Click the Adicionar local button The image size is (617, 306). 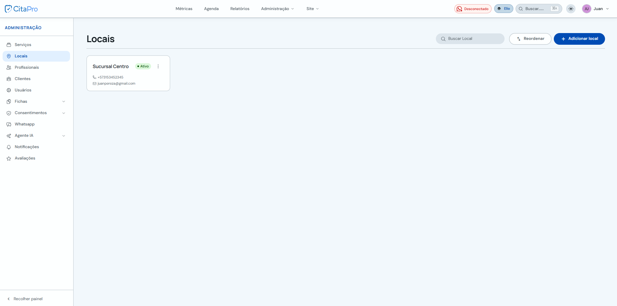click(579, 39)
